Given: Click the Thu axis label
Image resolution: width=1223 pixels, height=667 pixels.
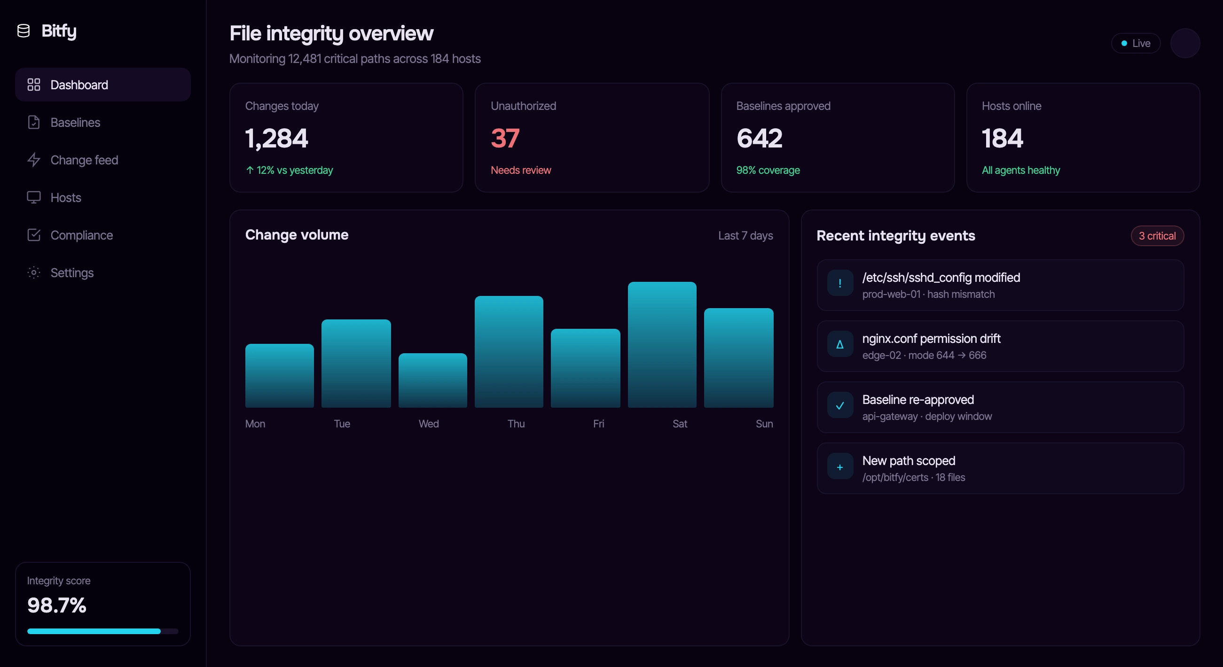Looking at the screenshot, I should [x=516, y=424].
